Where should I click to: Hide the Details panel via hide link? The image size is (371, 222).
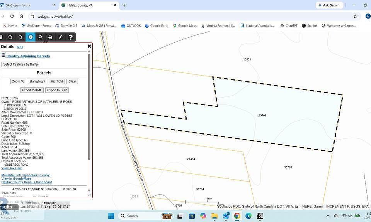20,47
